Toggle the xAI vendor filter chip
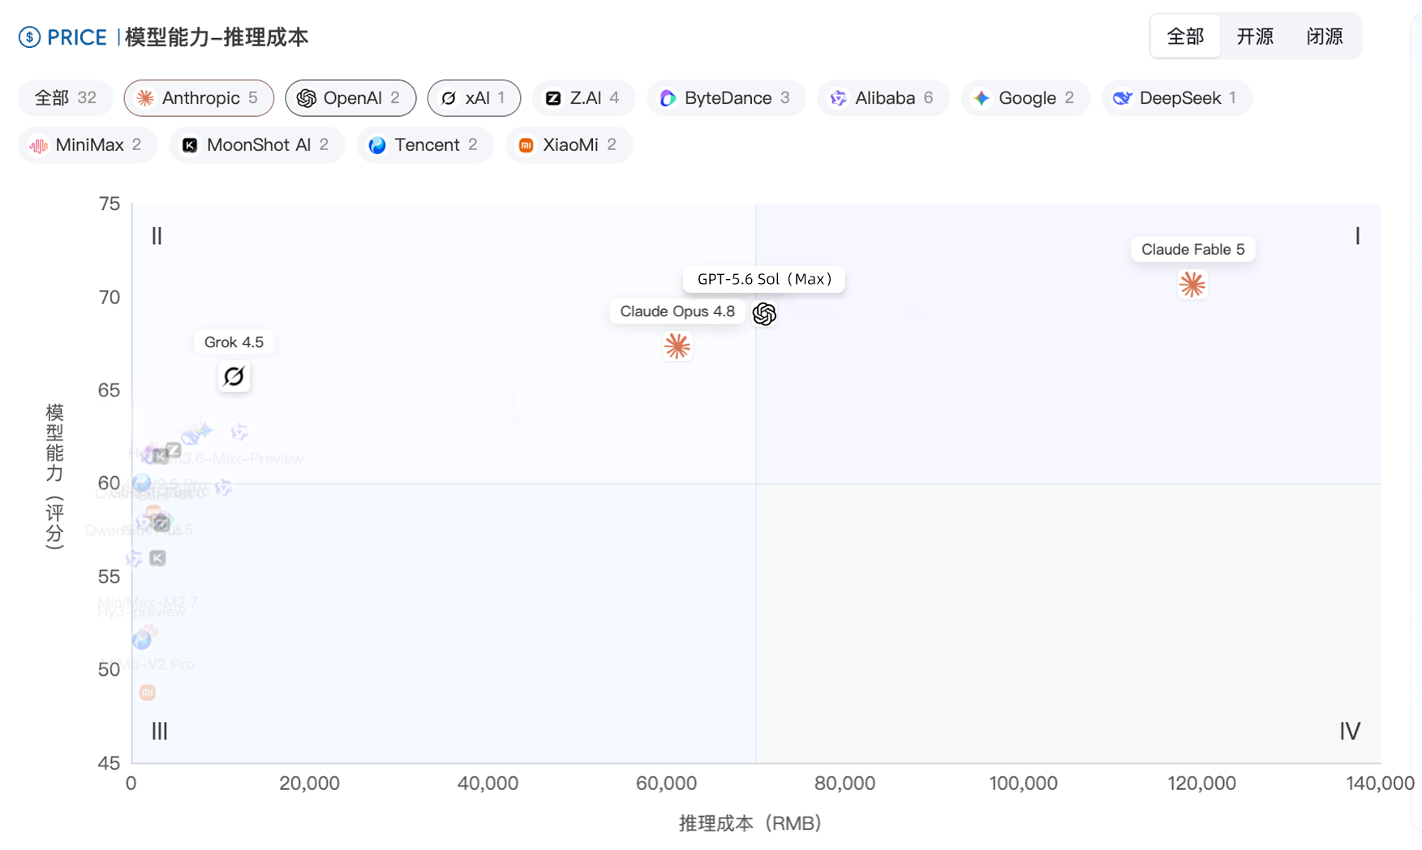Image resolution: width=1422 pixels, height=850 pixels. (x=474, y=98)
